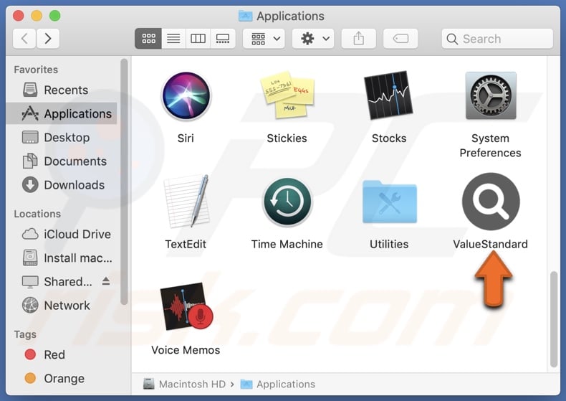Click the Stickies name label

tap(287, 138)
